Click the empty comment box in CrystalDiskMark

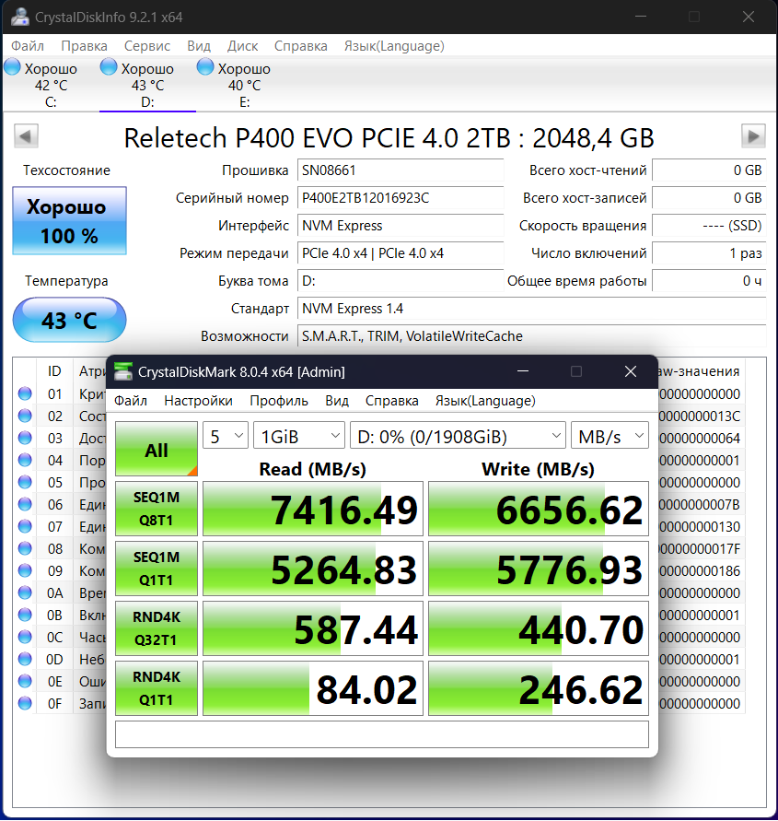(382, 734)
